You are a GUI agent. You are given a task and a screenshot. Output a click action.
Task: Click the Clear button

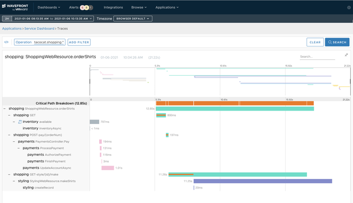315,42
